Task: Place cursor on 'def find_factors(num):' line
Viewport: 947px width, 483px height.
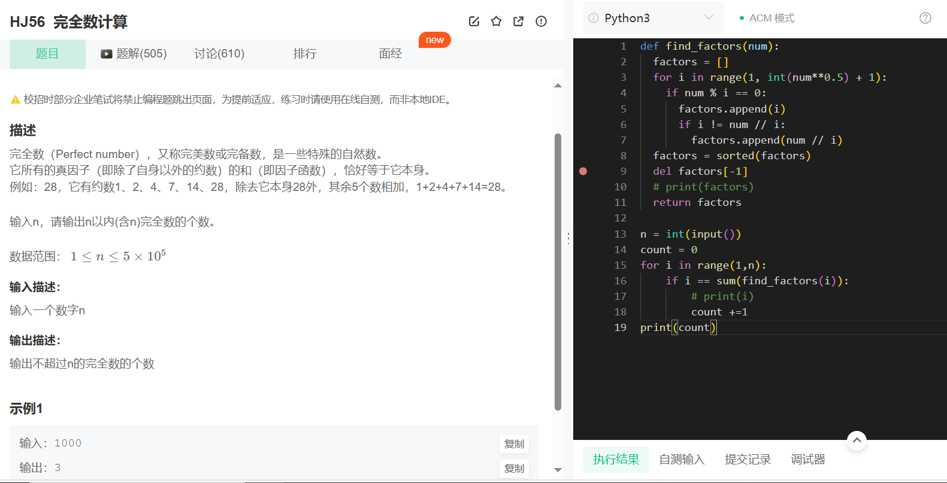Action: click(x=710, y=46)
